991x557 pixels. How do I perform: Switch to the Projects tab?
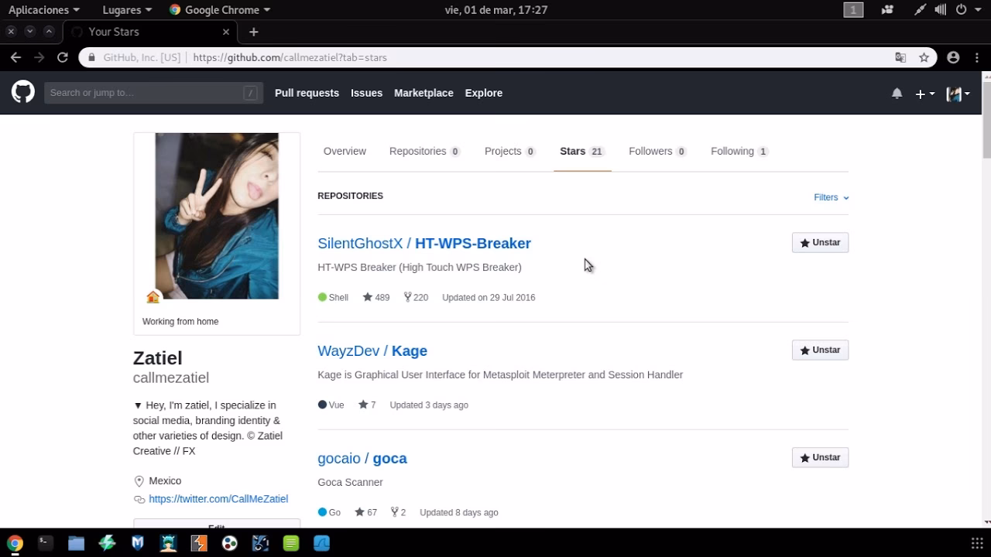510,151
